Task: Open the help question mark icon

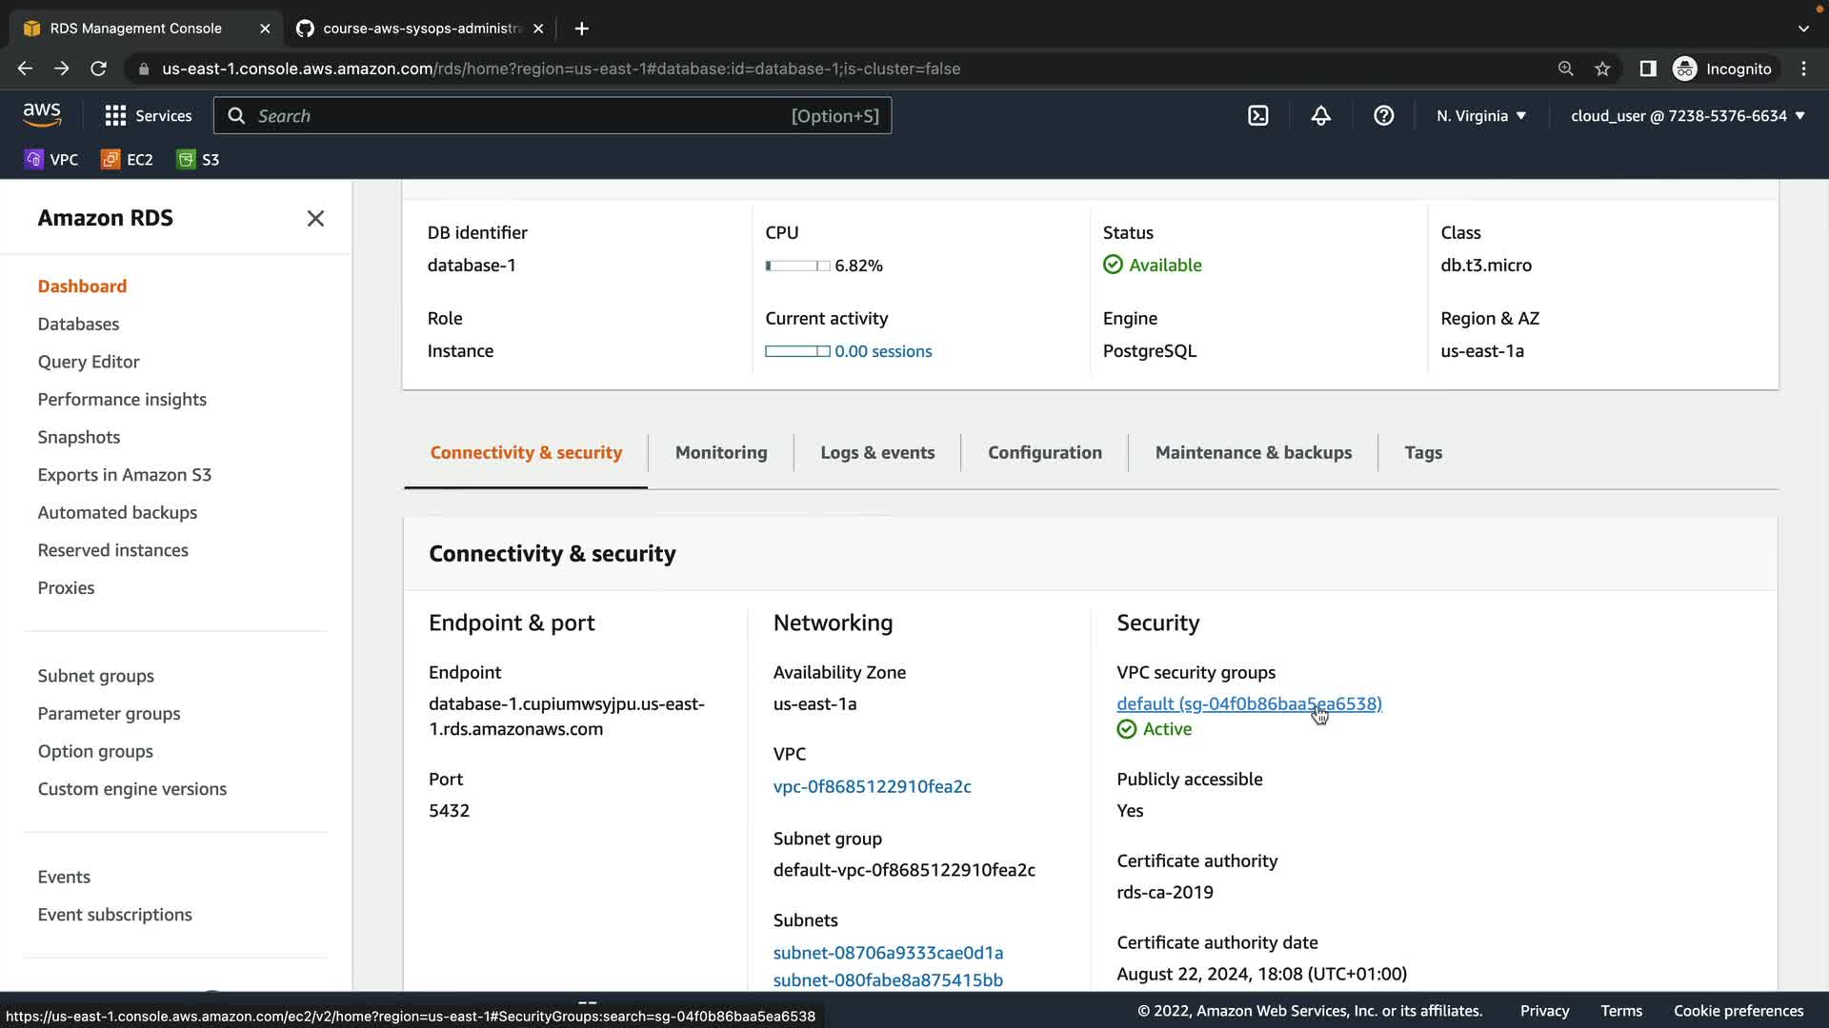Action: 1383,116
